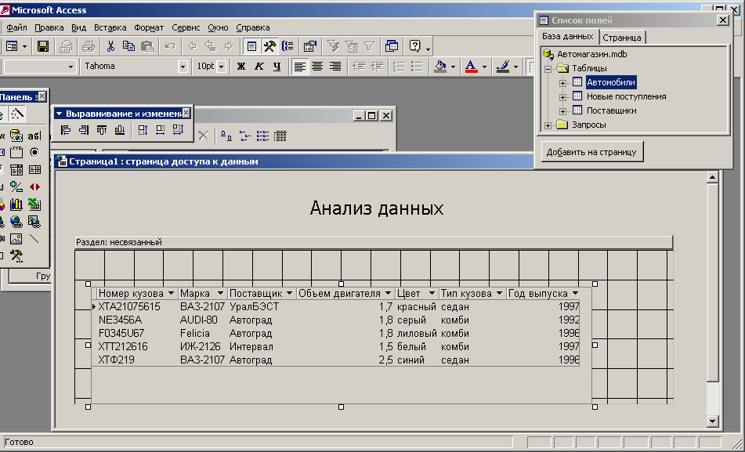Click the Align Right edges icon
Screen dimensions: 745x452
click(84, 130)
